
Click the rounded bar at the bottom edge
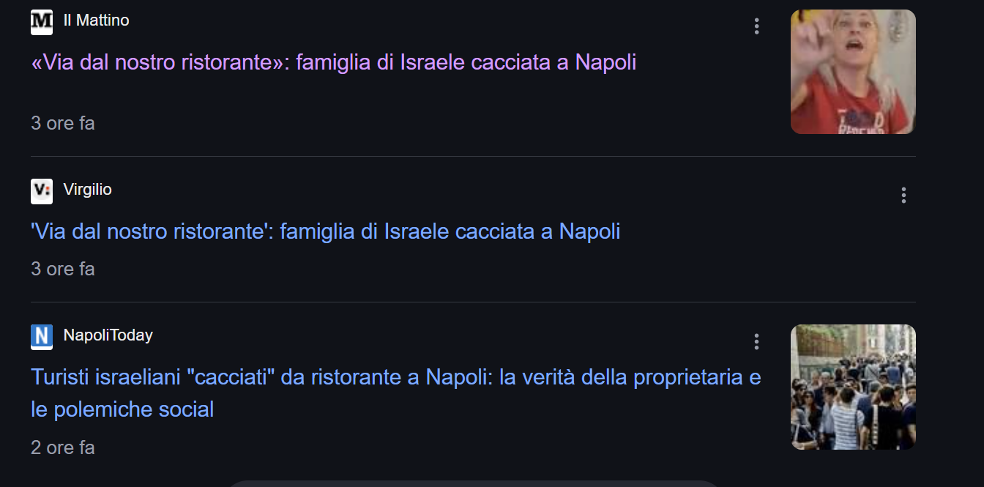[x=474, y=483]
